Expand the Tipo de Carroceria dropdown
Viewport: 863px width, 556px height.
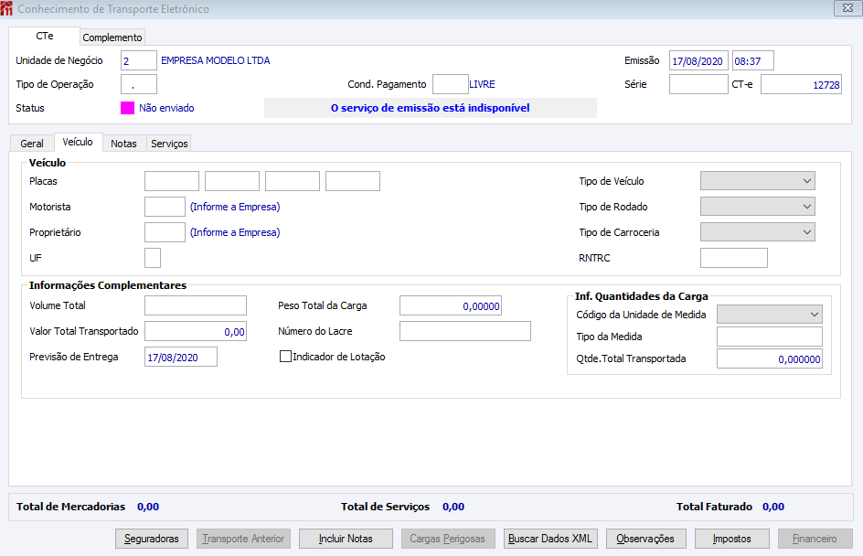point(757,232)
